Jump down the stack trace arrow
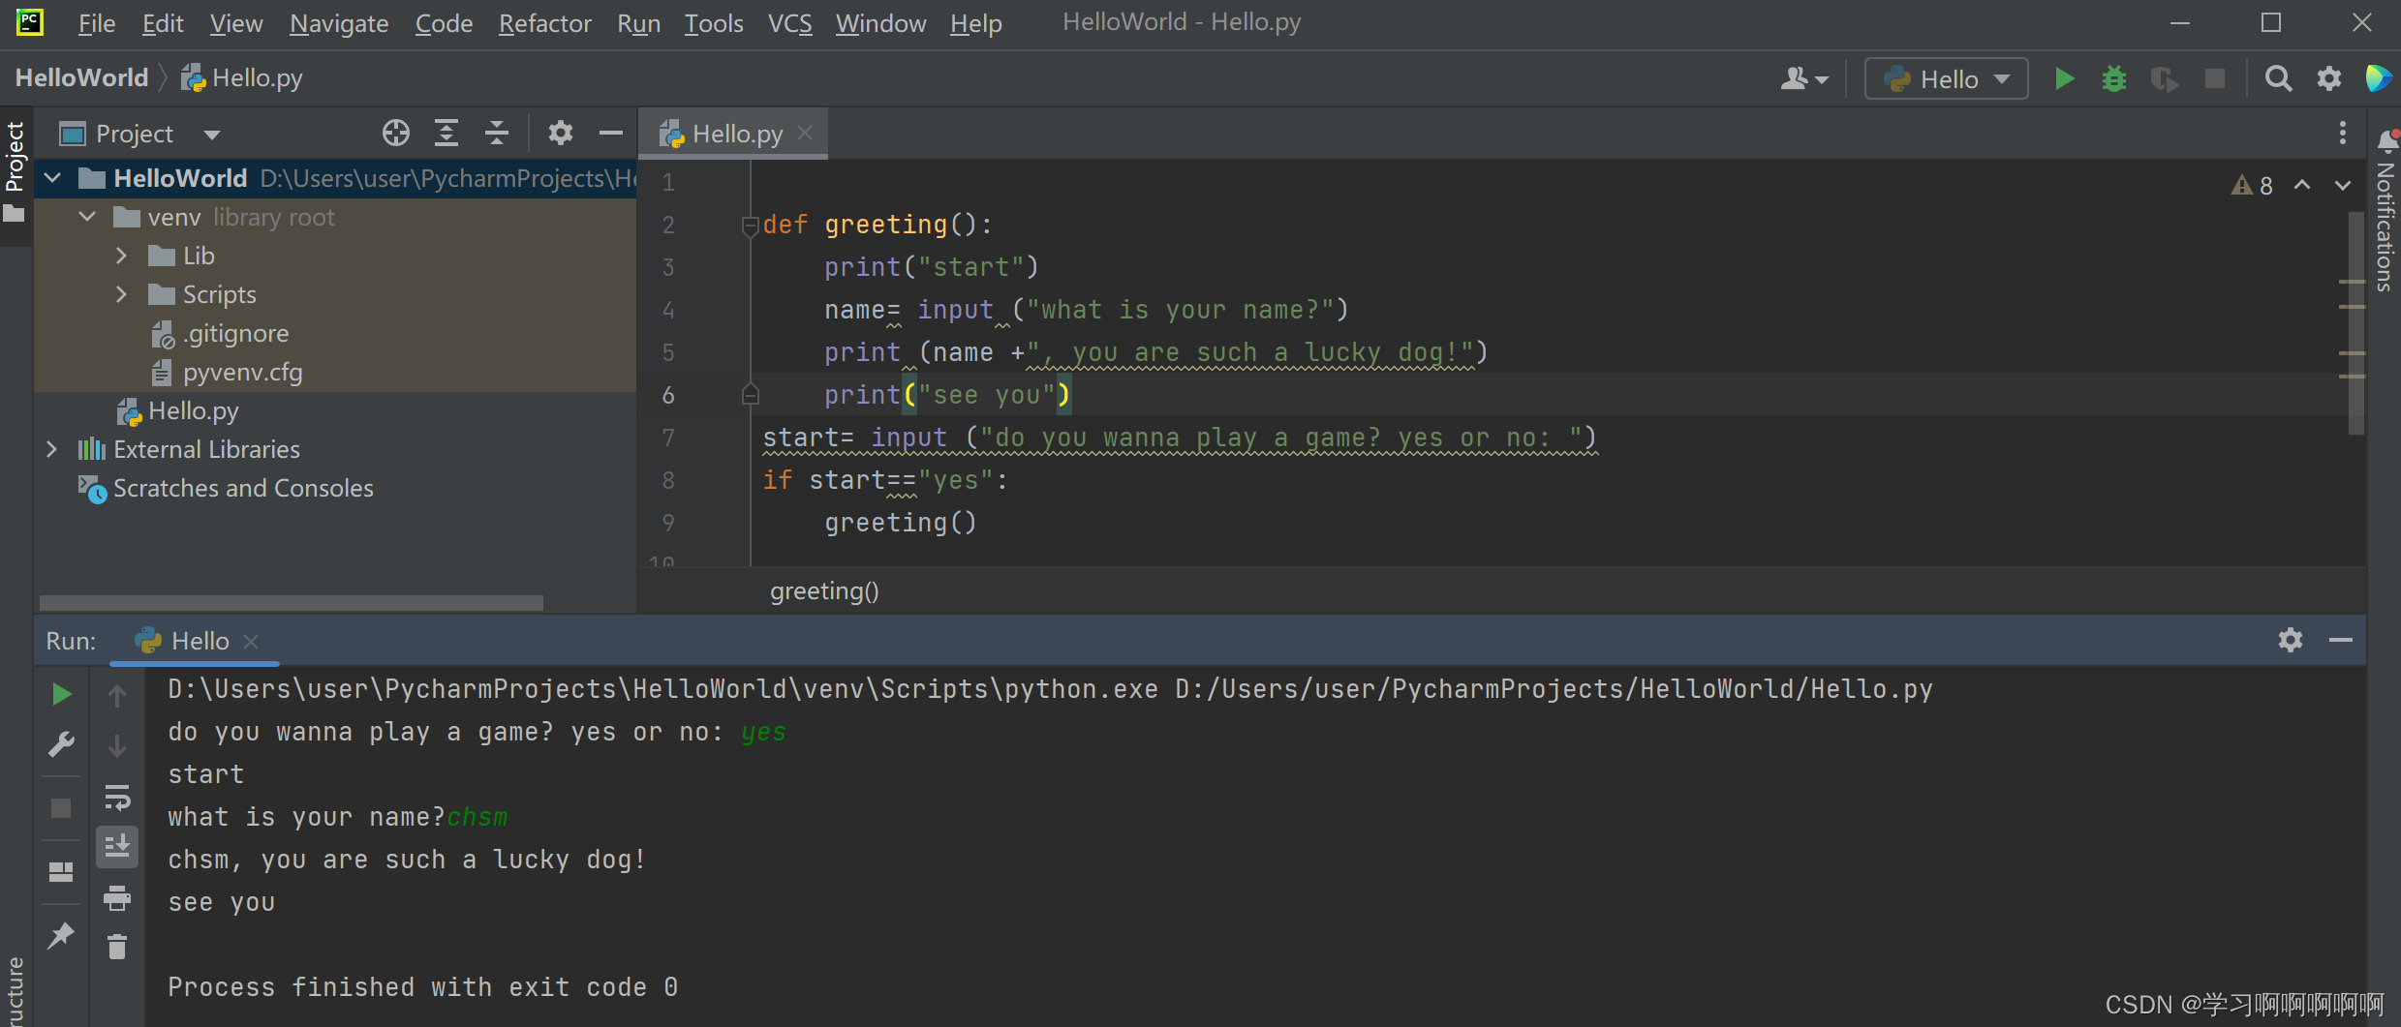The width and height of the screenshot is (2401, 1027). 117,745
